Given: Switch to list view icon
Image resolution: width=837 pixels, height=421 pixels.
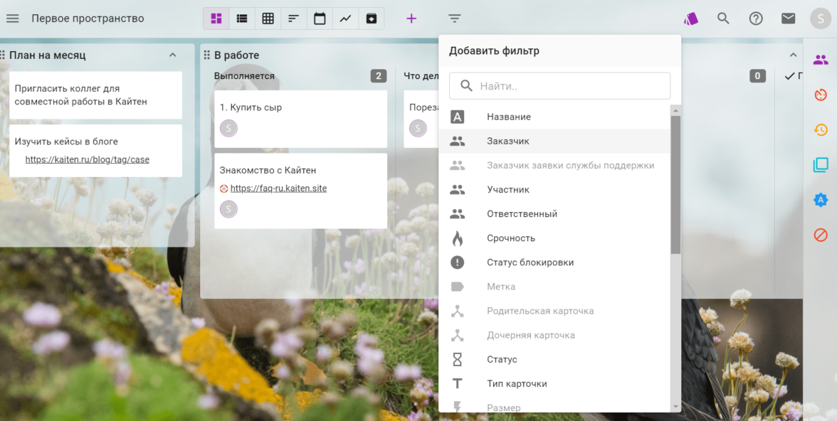Looking at the screenshot, I should point(242,18).
